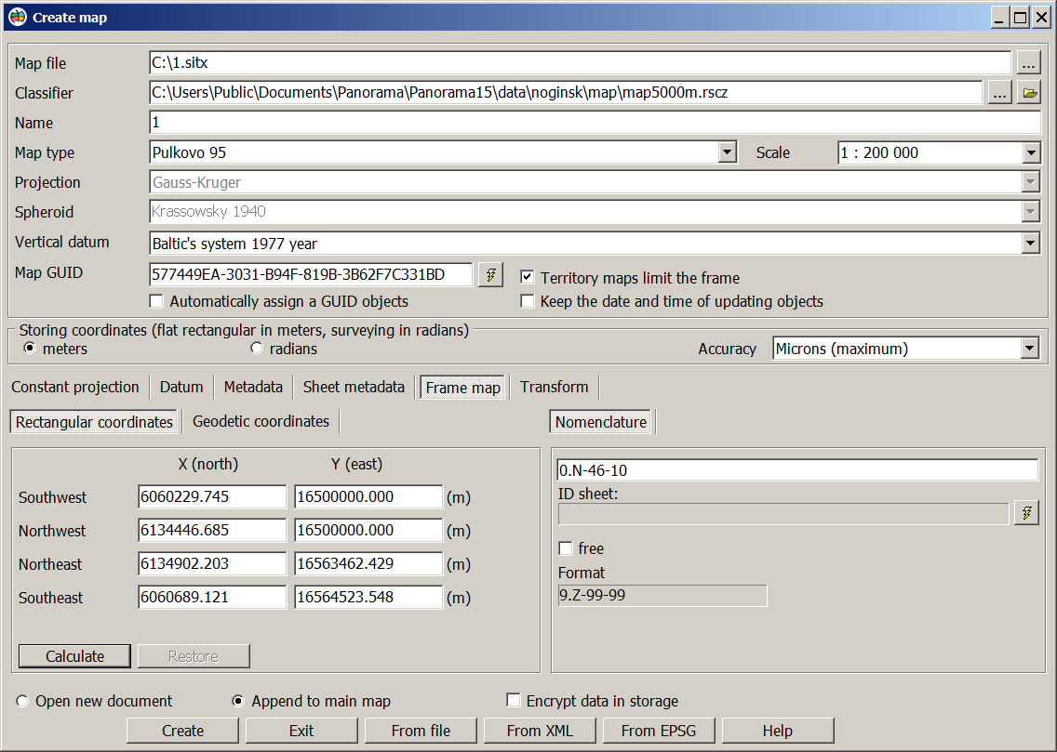This screenshot has height=752, width=1057.
Task: Choose Open new document radio button
Action: tap(22, 701)
